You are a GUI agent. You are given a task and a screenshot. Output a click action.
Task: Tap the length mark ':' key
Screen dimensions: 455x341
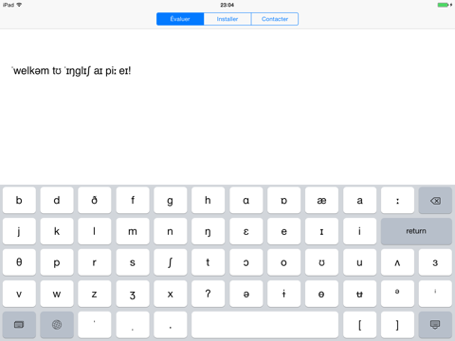click(397, 200)
